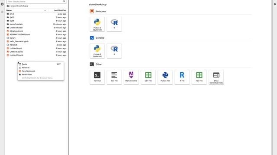Select Untitled2.ipynb in the file list
This screenshot has height=155, width=277.
(x=36, y=55)
